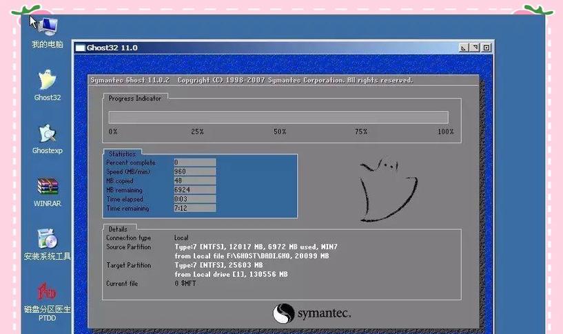
Task: Click the Ghost32 11.0 title bar icon
Action: coord(80,48)
